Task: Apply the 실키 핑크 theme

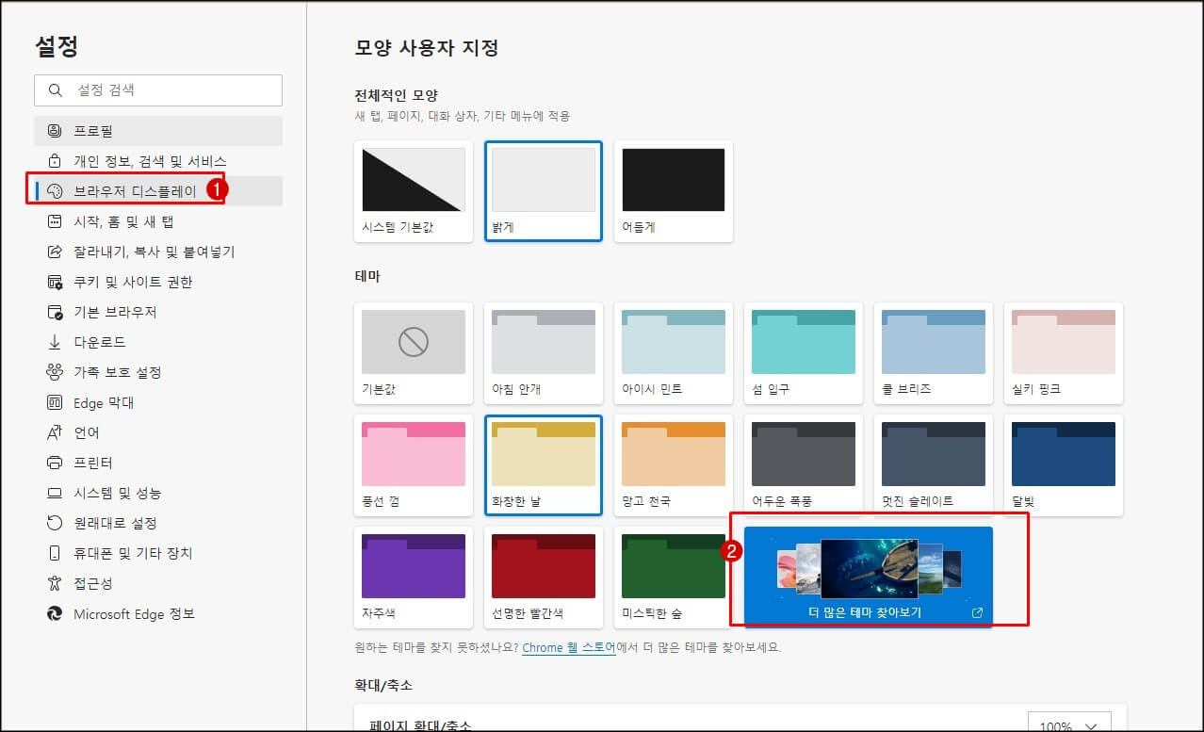Action: coord(1064,353)
